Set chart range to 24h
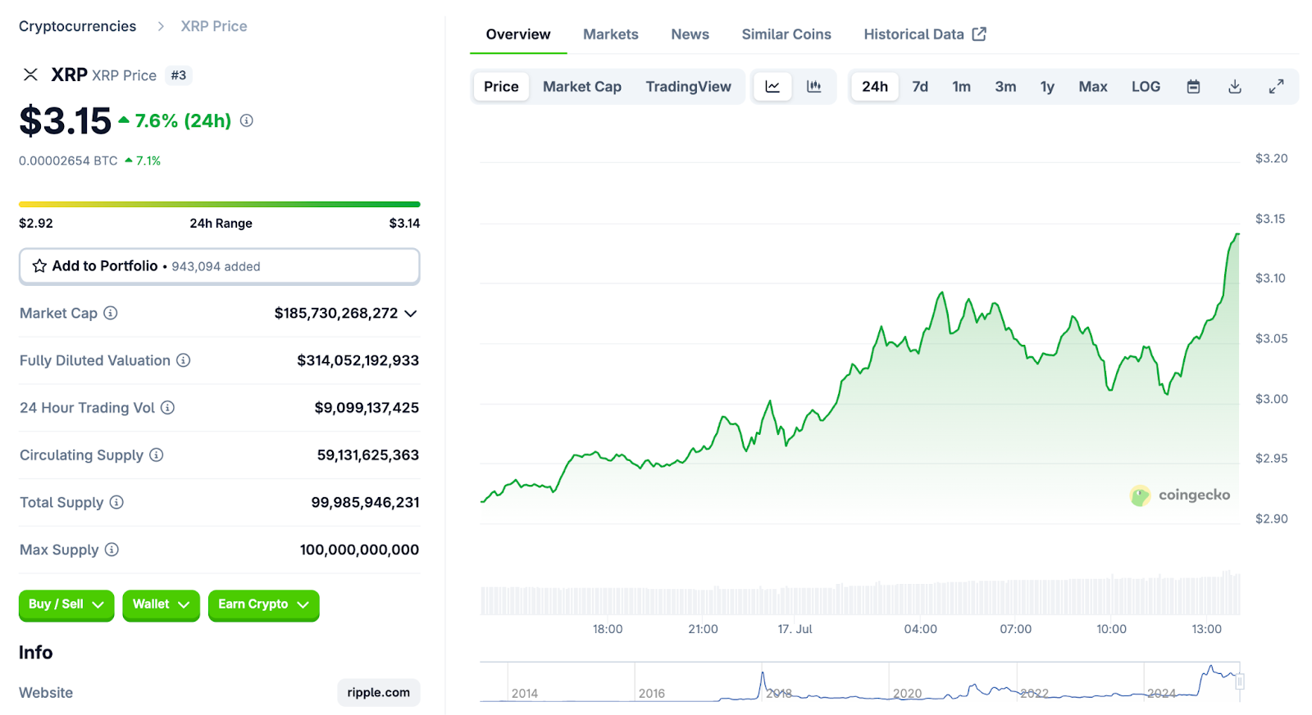Viewport: 1312px width, 715px height. pyautogui.click(x=875, y=87)
